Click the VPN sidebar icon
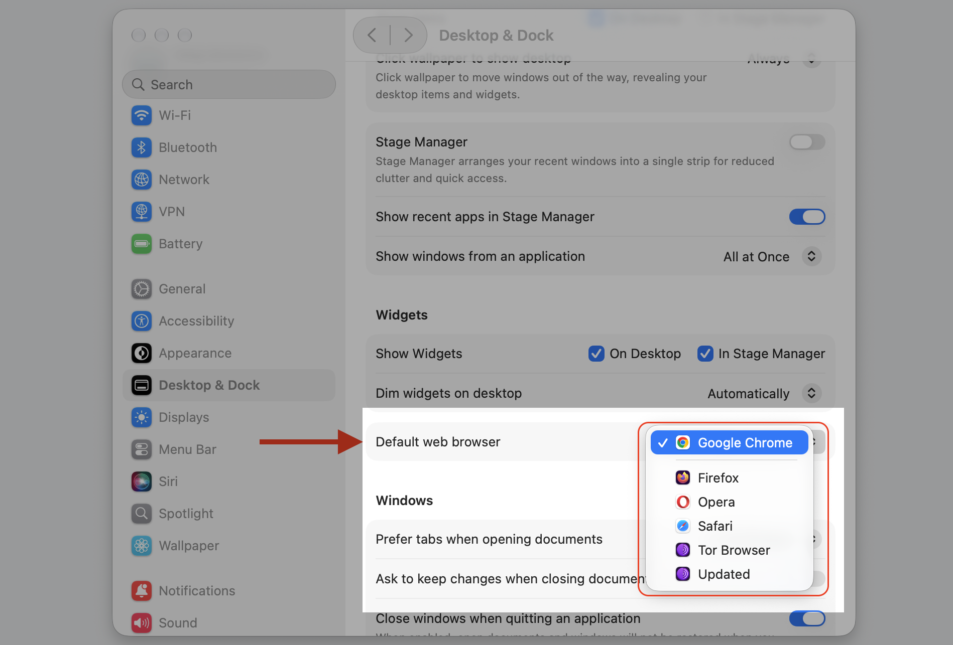Screen dimensions: 953x645 [x=142, y=212]
